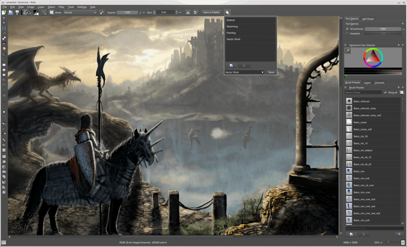Screen dimensions: 407x247
Task: Select the Basic_mix_soft preset
Action: tap(373, 220)
